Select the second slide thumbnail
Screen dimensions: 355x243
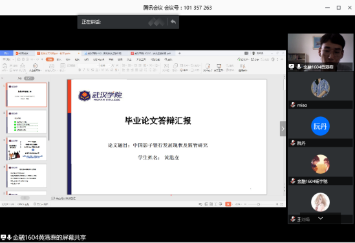[27, 121]
